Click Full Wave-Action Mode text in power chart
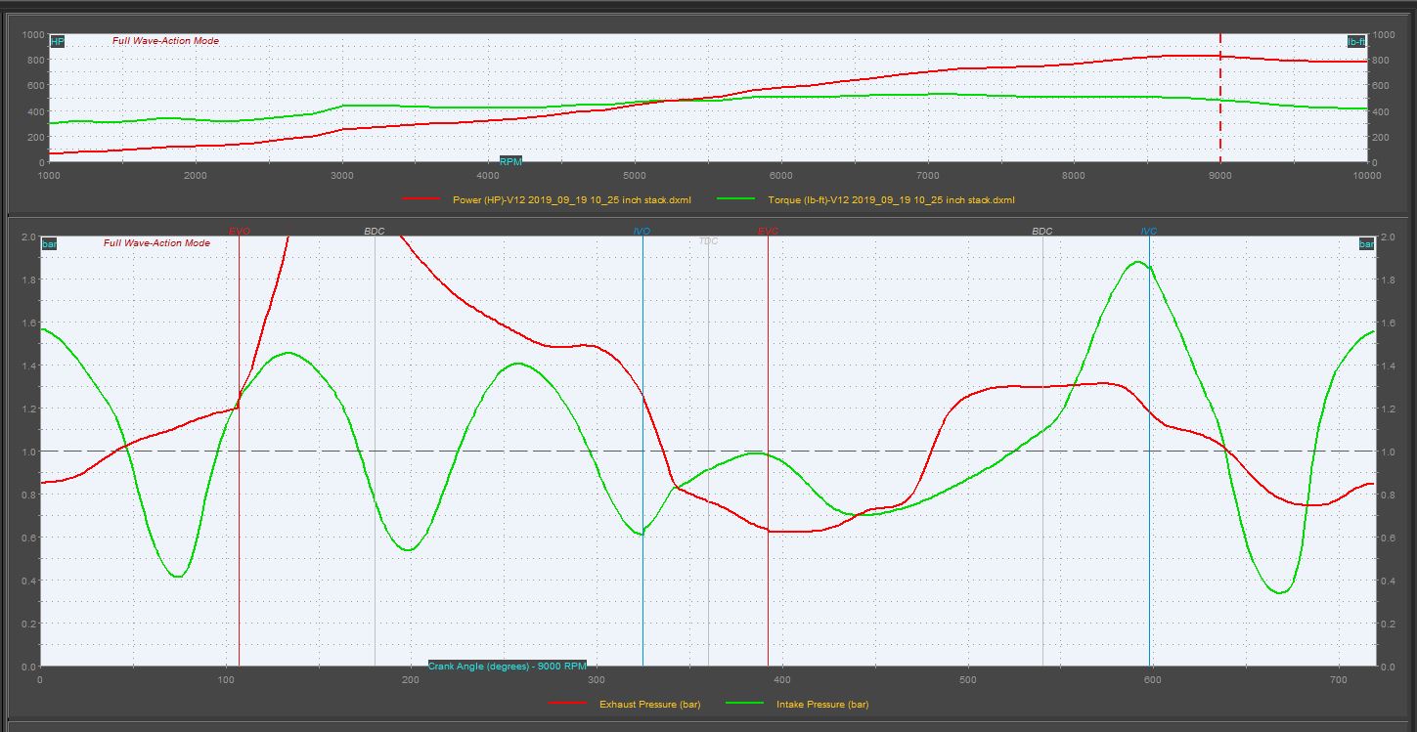 pos(165,41)
